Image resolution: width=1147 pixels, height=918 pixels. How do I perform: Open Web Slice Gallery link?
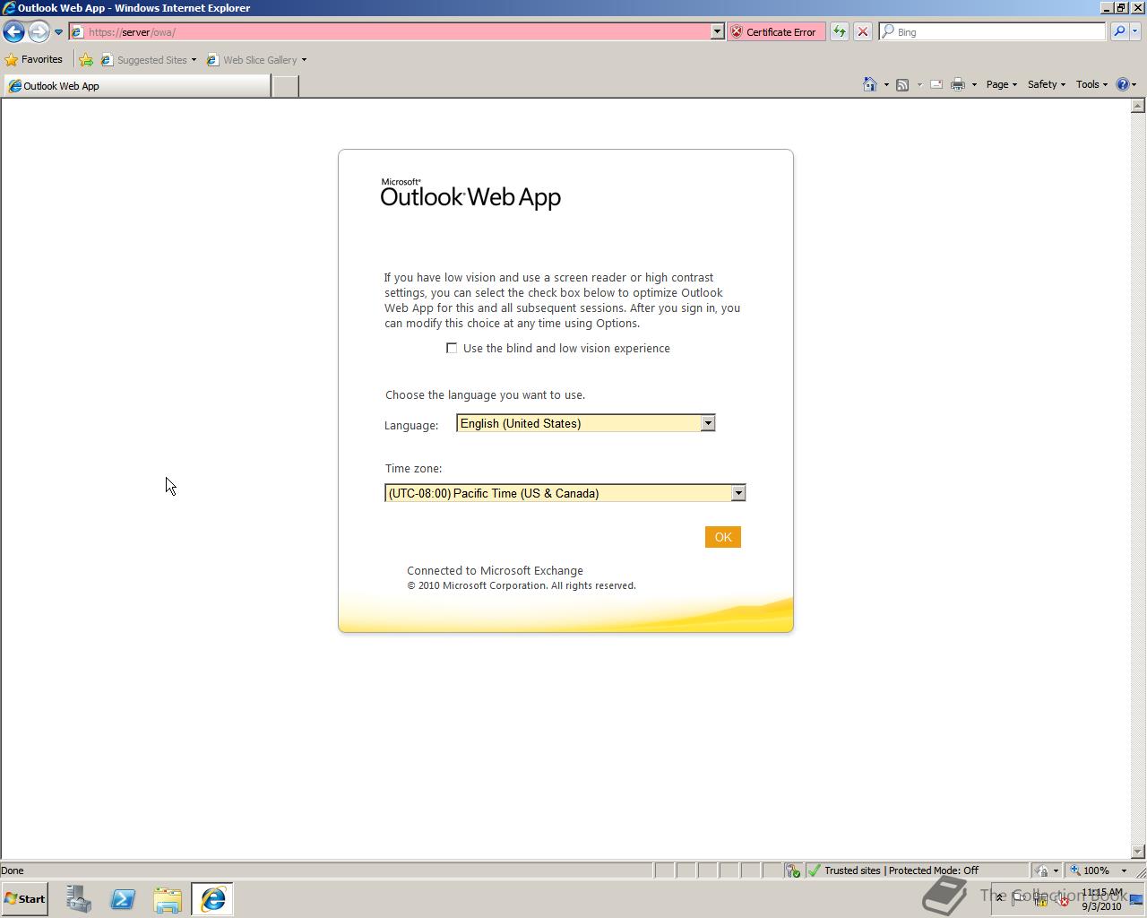tap(256, 60)
